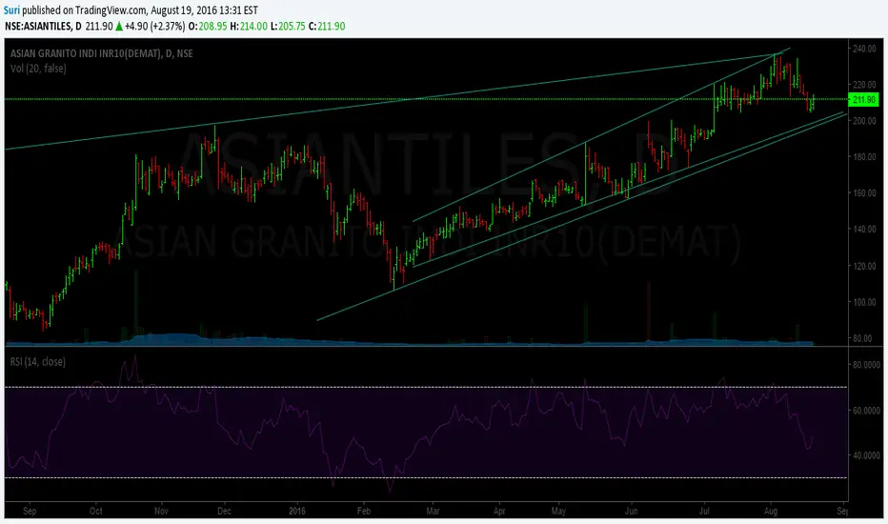
Task: Select the H:214.00 high value
Action: pos(249,26)
